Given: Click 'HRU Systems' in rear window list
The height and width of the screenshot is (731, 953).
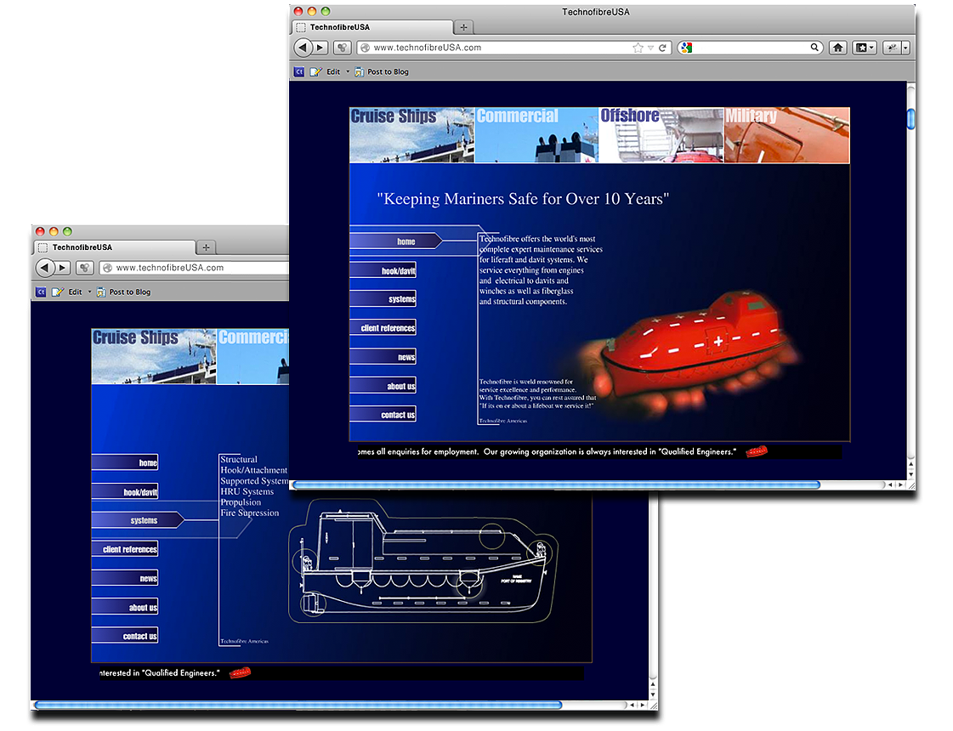Looking at the screenshot, I should [x=247, y=491].
